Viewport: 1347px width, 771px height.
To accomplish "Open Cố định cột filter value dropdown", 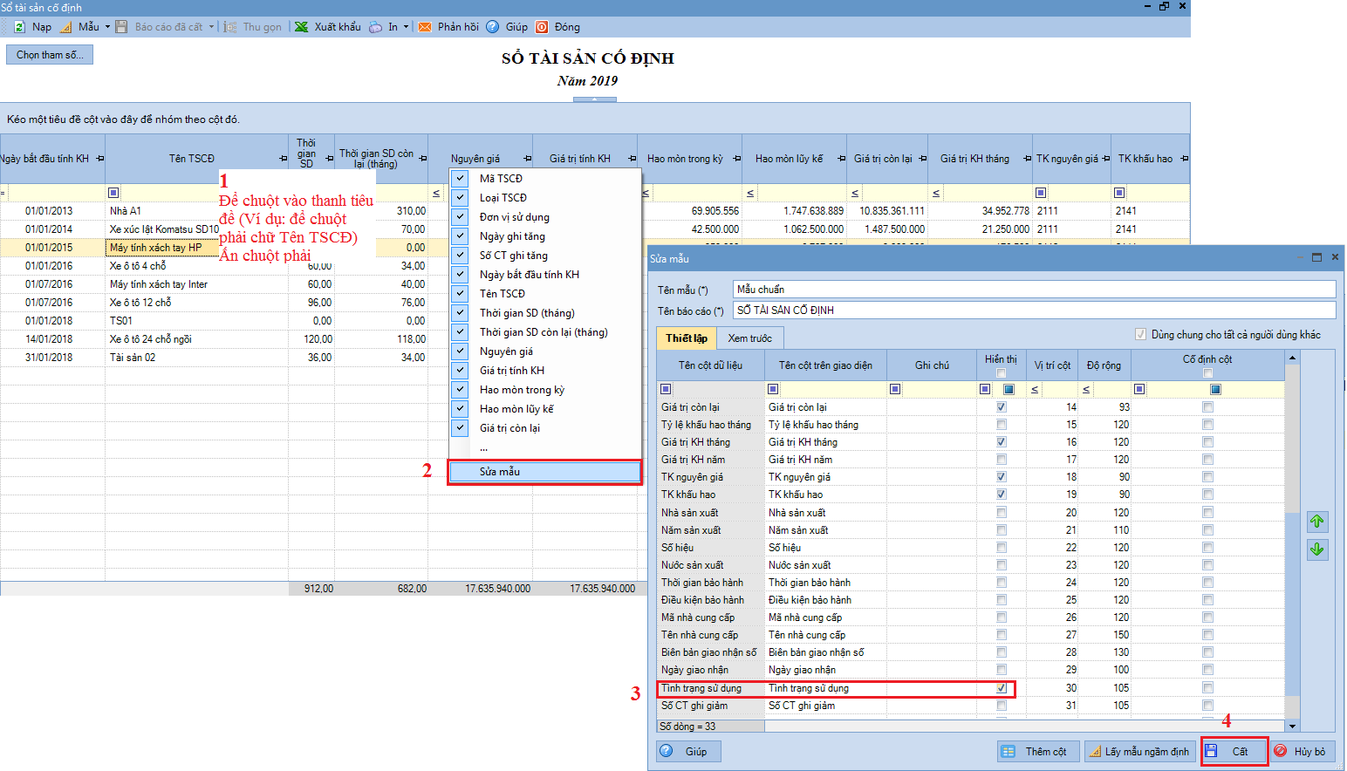I will [1215, 389].
